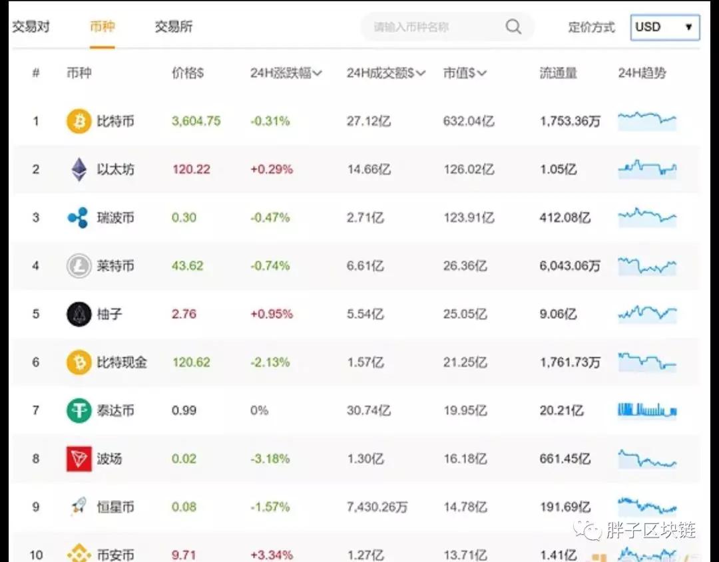Screen dimensions: 719x562
Task: Click the +3.34% change value
Action: click(x=272, y=555)
